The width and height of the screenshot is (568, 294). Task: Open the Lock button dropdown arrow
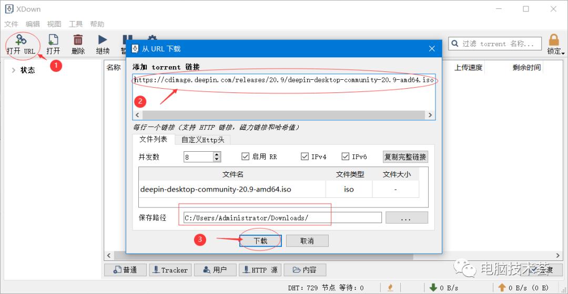coord(563,53)
